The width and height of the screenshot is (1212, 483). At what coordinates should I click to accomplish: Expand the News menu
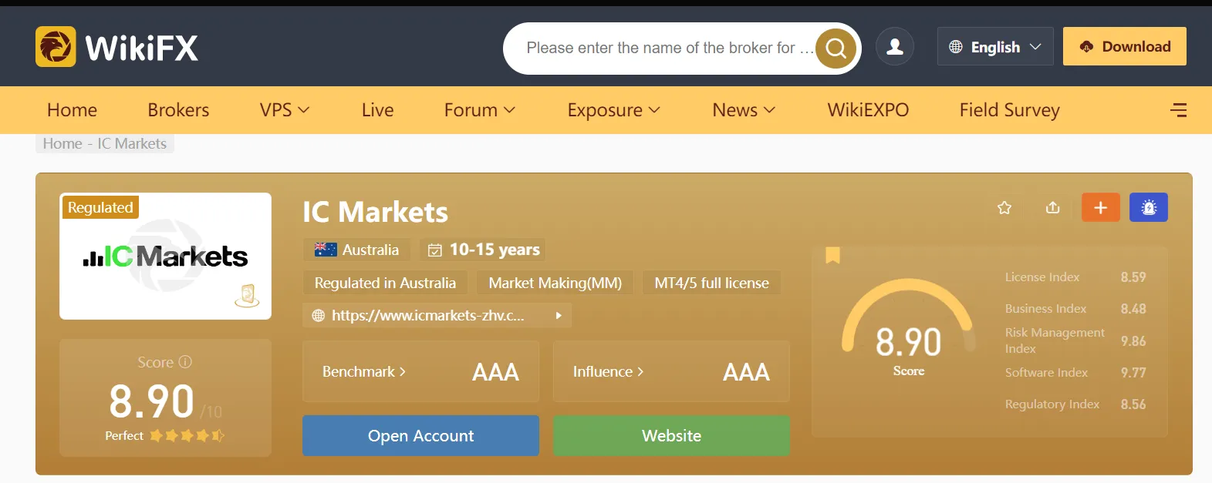(744, 110)
